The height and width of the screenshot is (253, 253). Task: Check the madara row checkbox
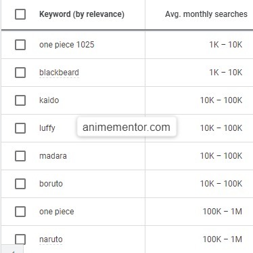point(20,156)
